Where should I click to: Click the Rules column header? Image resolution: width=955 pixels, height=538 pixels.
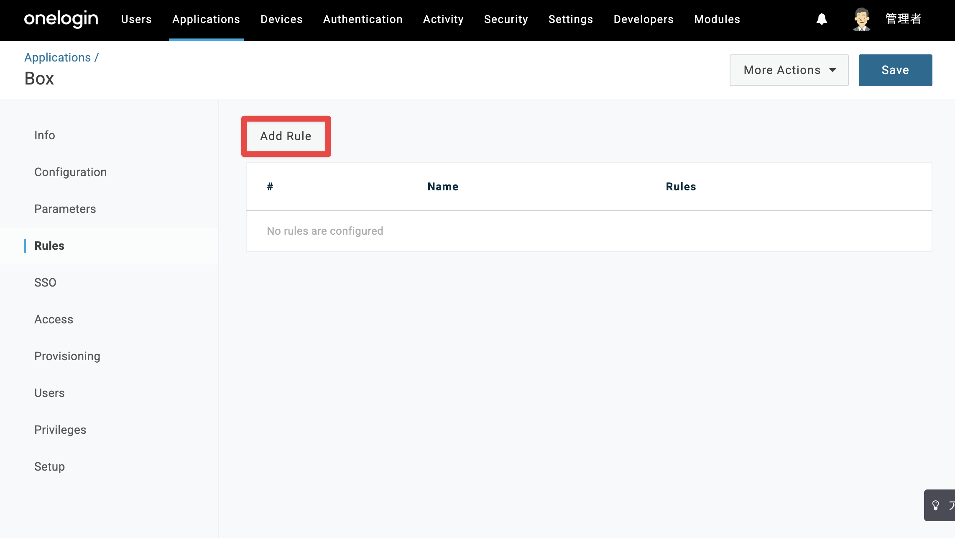pyautogui.click(x=681, y=187)
